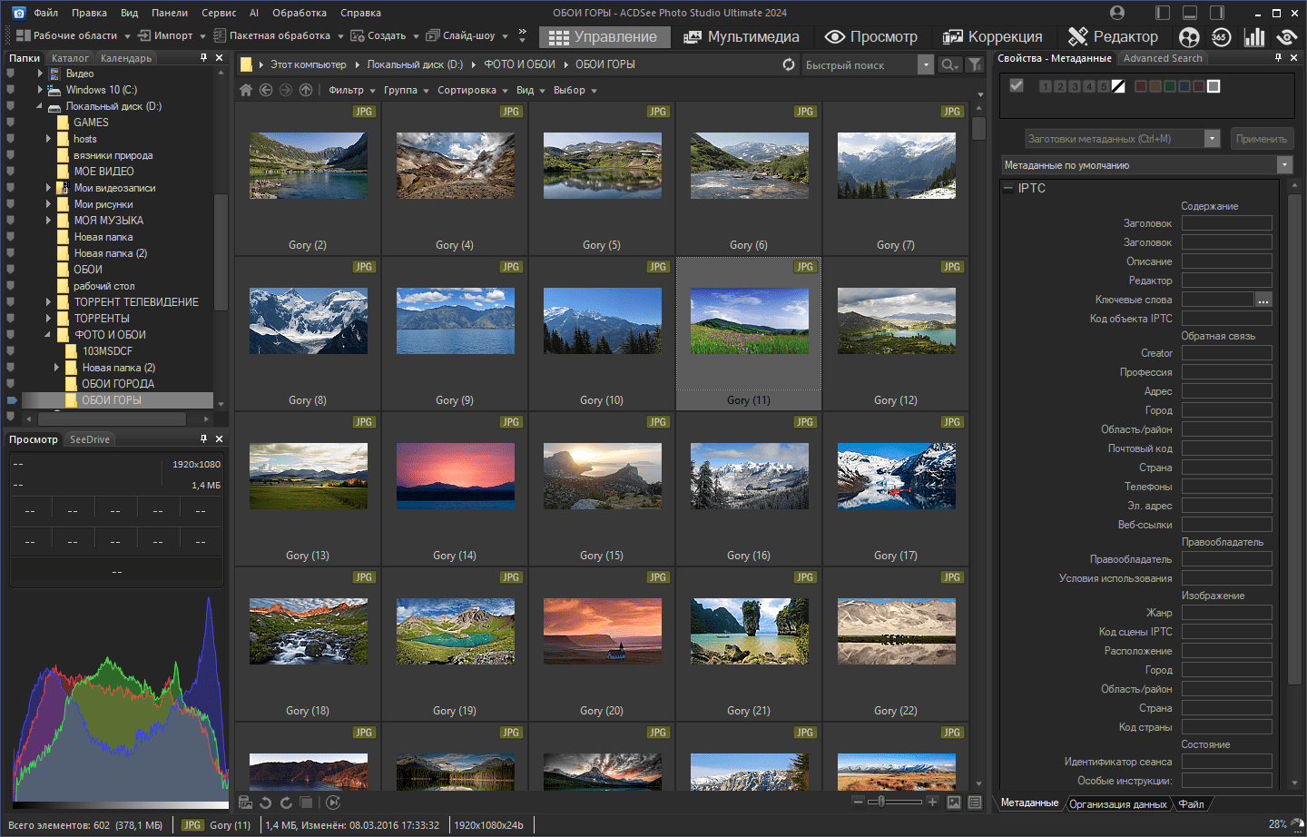Open the search filter funnel icon
This screenshot has height=837, width=1307.
pyautogui.click(x=975, y=64)
